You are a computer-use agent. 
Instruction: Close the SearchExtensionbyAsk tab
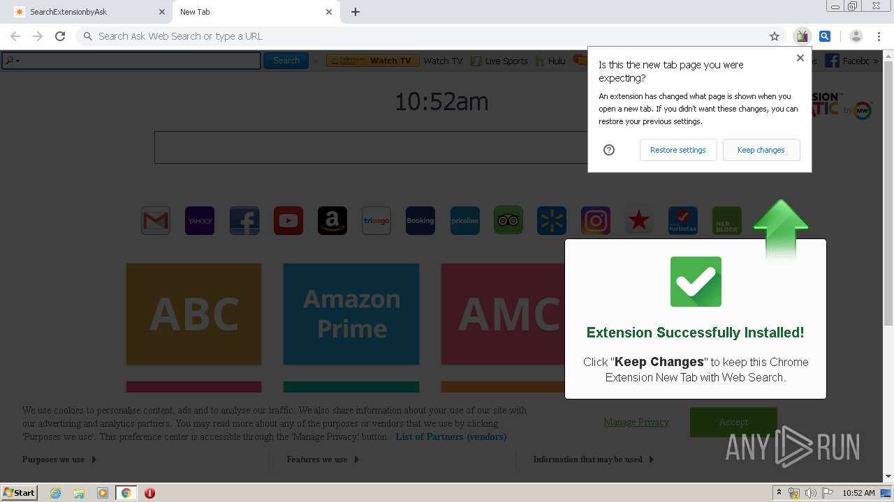pyautogui.click(x=161, y=12)
